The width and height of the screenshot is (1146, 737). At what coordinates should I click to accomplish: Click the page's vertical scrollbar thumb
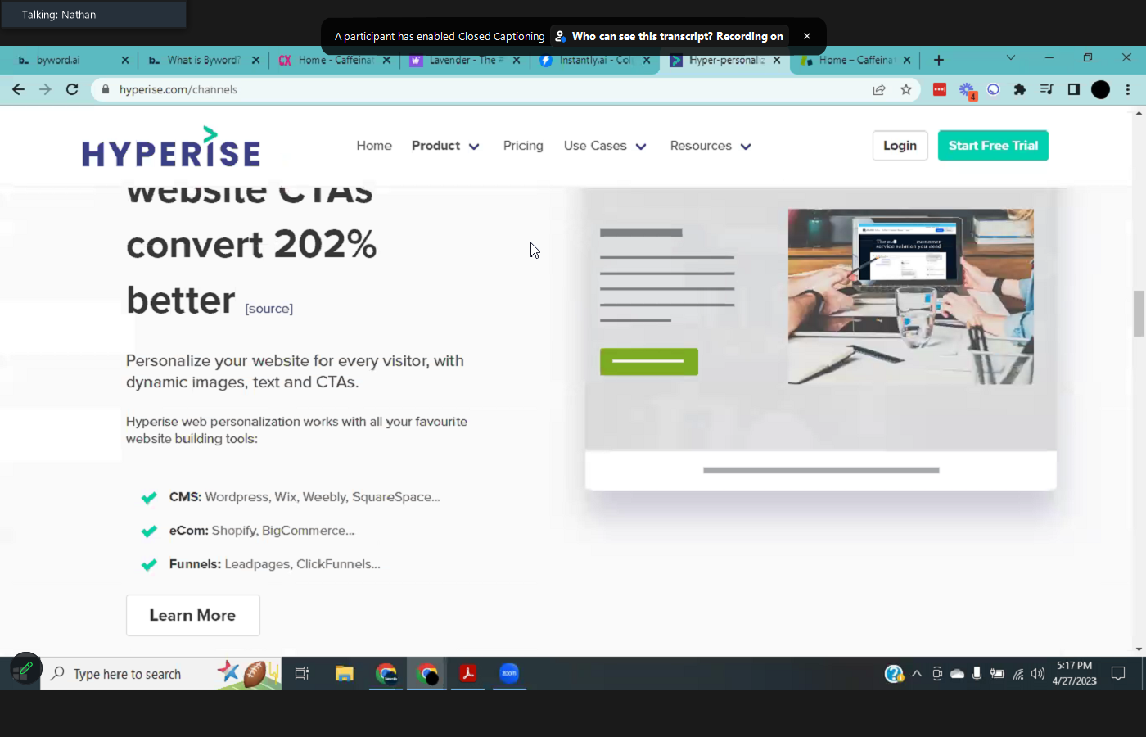1139,313
